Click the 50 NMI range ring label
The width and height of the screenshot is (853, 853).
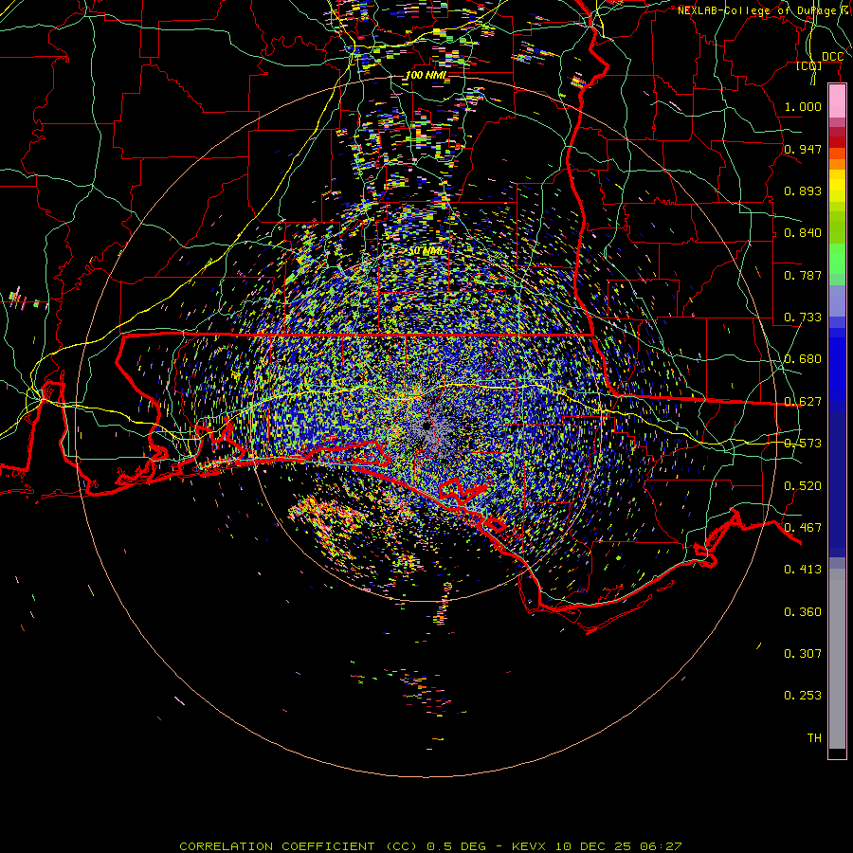coord(426,251)
